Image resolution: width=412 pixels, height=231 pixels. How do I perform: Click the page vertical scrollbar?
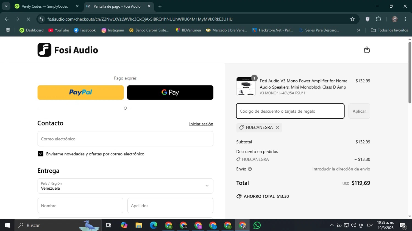[x=410, y=72]
